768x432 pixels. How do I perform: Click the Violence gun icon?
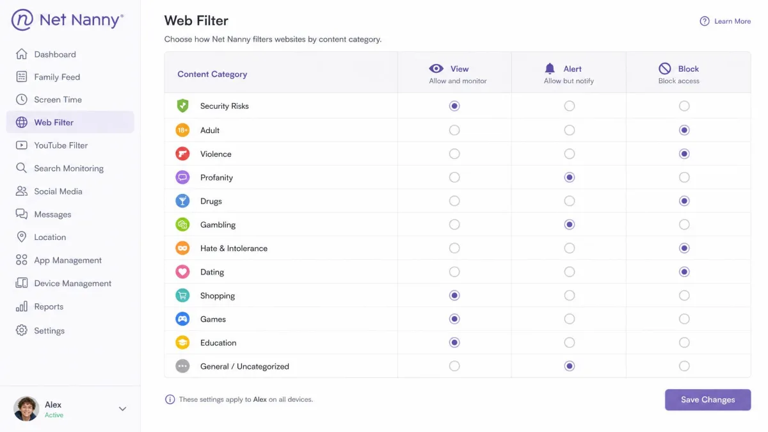(x=182, y=154)
